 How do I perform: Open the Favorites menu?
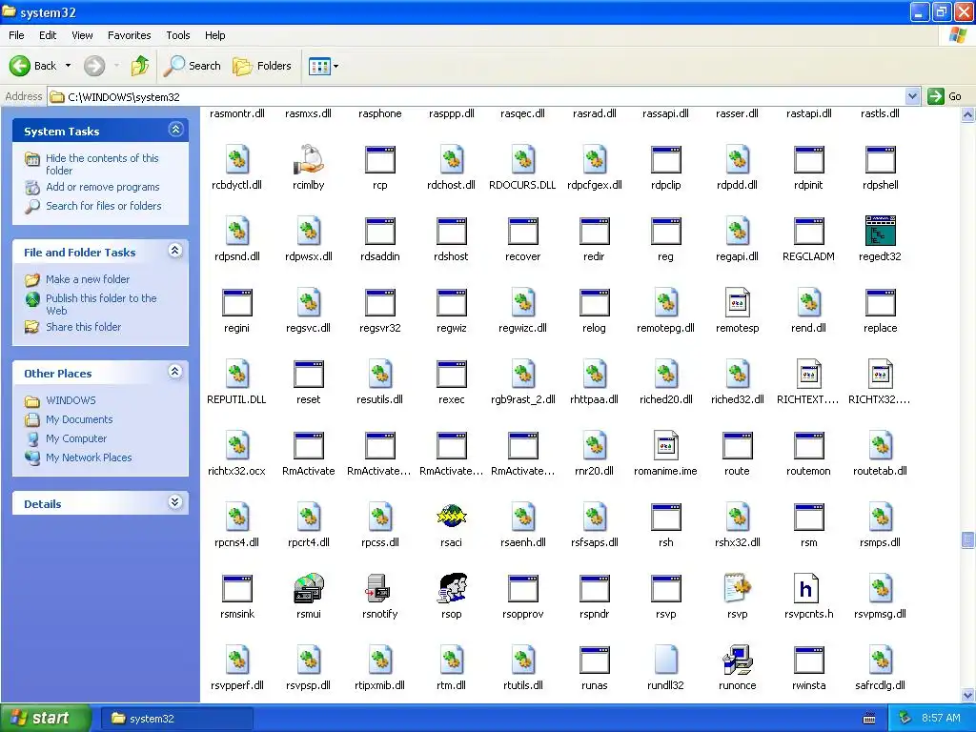point(129,35)
